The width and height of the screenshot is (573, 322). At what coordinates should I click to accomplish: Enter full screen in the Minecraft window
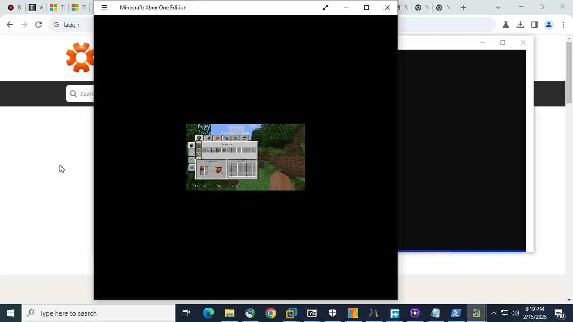pos(325,8)
